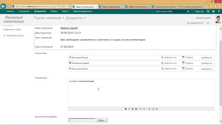The image size is (222, 125).
Task: Click the browser back arrow button
Action: (3, 6)
